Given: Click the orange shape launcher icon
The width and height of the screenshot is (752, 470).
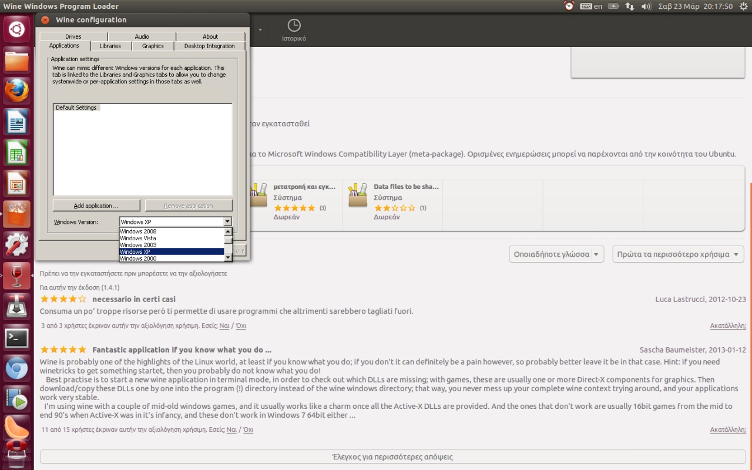Looking at the screenshot, I should click(x=17, y=429).
